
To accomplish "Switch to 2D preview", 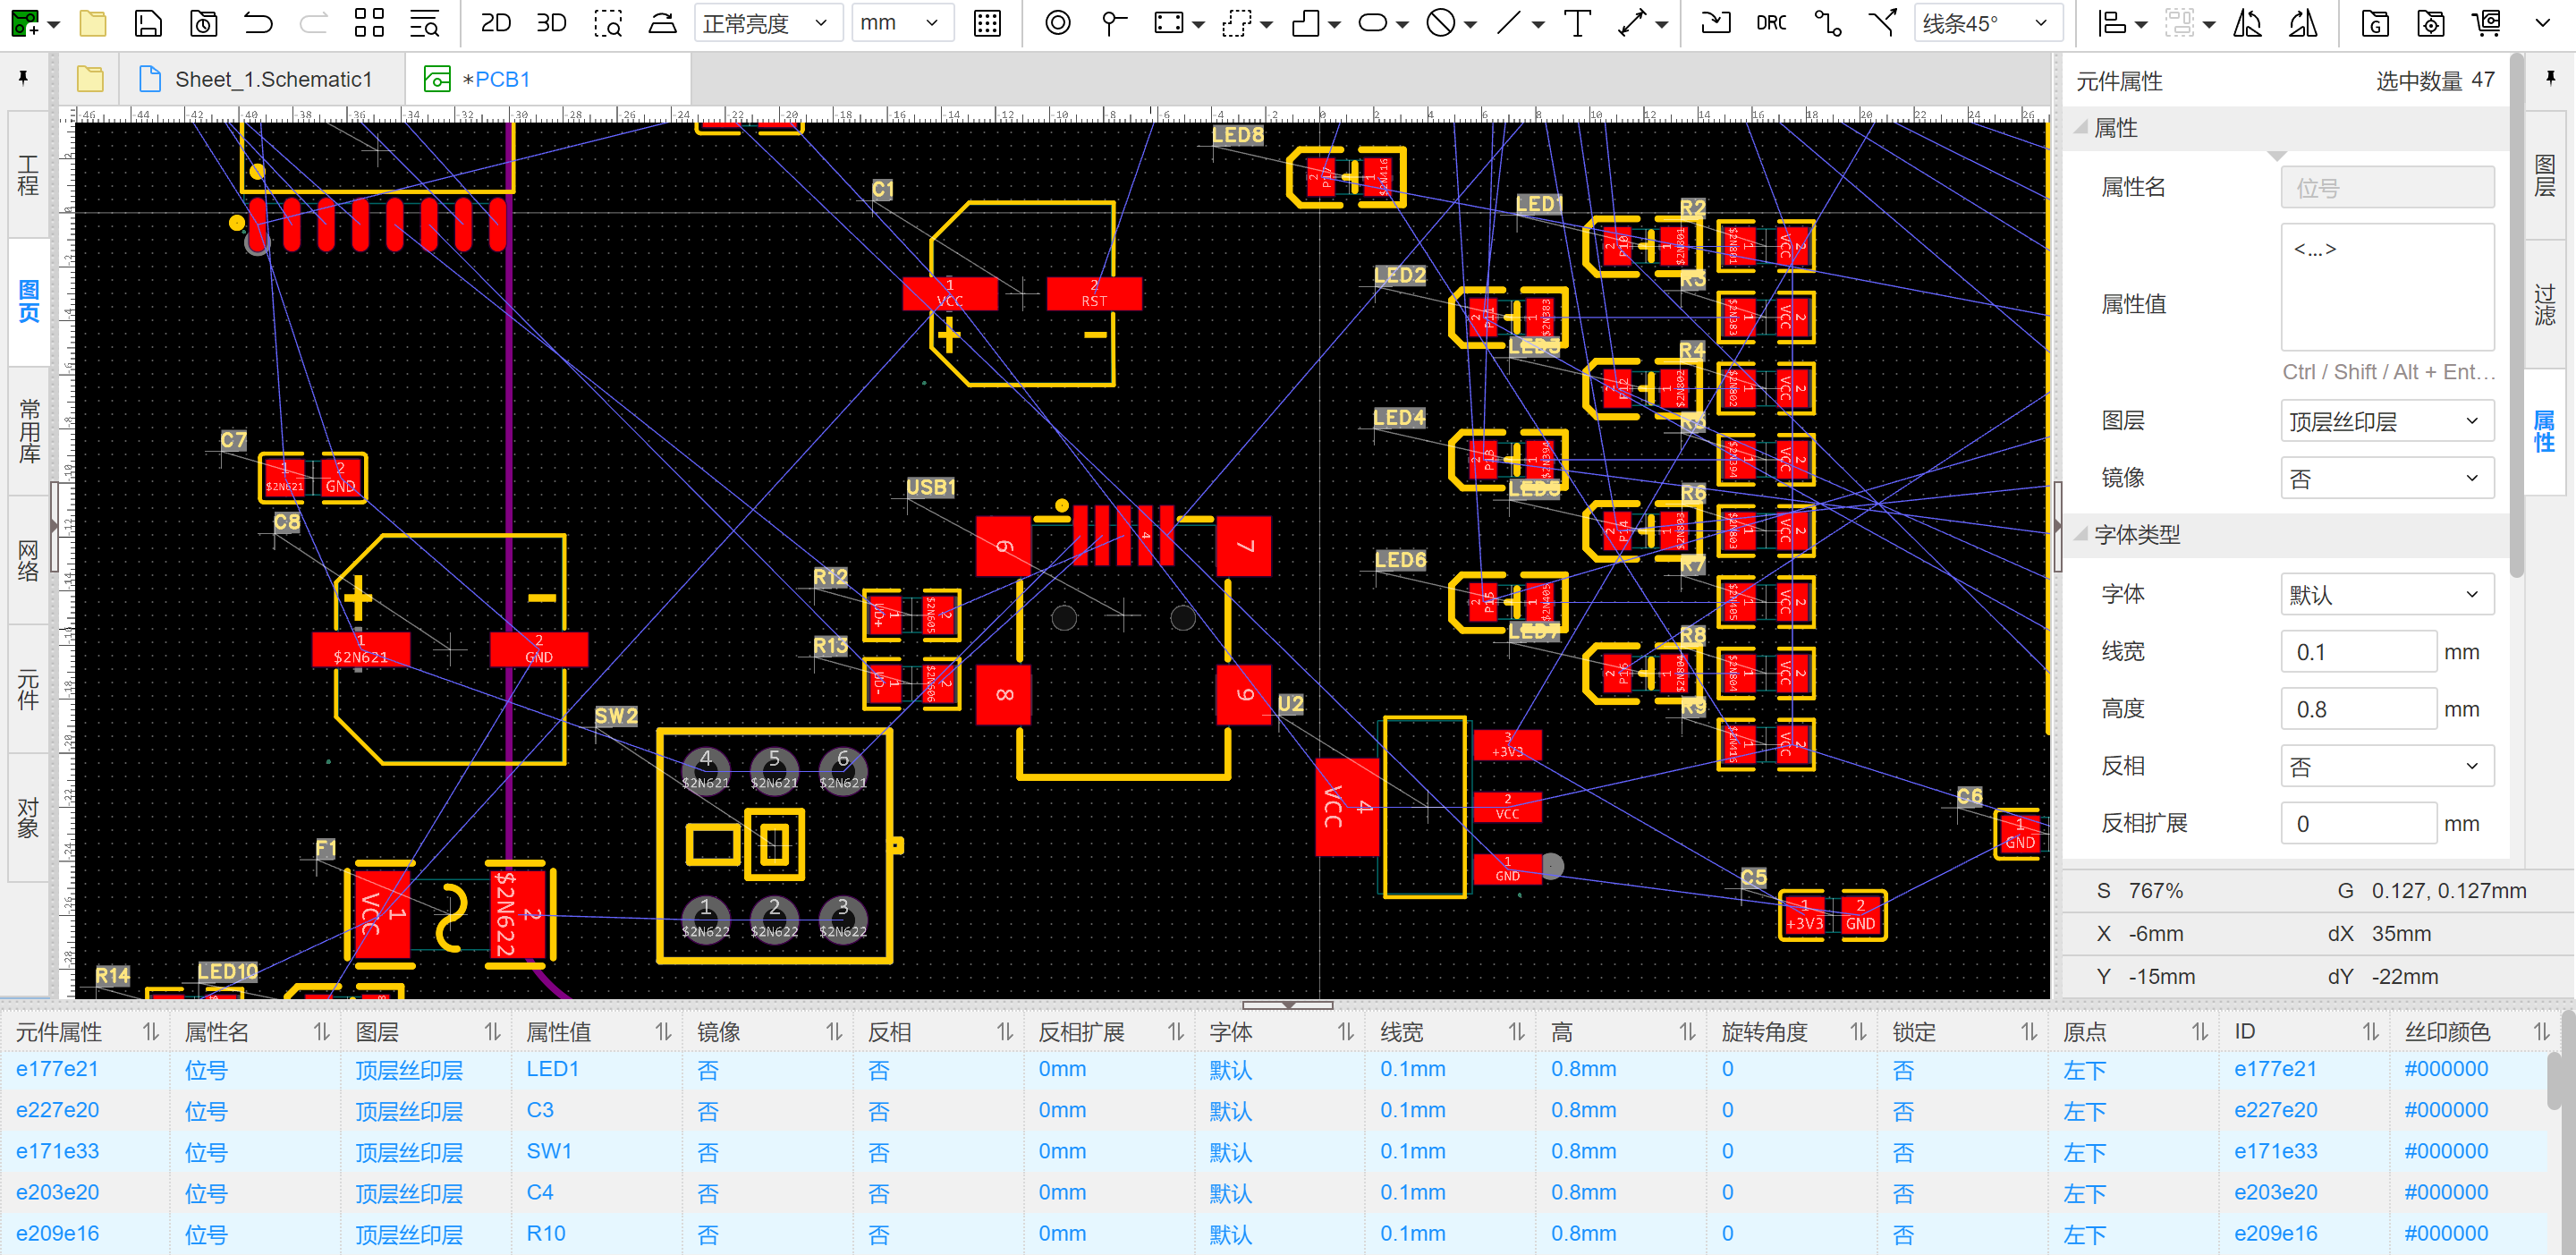I will click(496, 22).
